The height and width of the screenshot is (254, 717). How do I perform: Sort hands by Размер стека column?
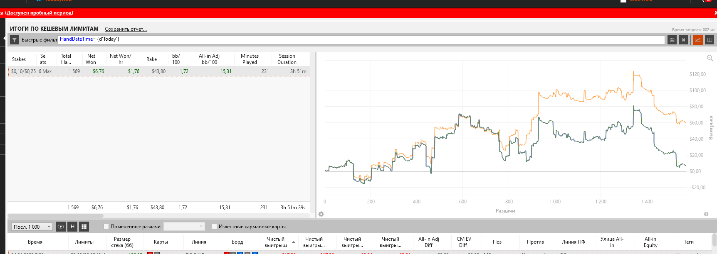122,242
